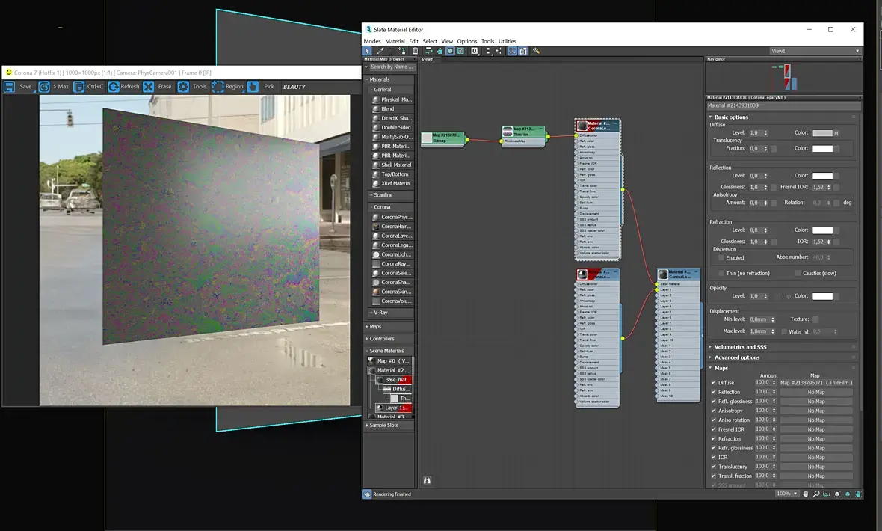The image size is (882, 531).
Task: Toggle Parameter Editor panel icon
Action: pyautogui.click(x=523, y=51)
